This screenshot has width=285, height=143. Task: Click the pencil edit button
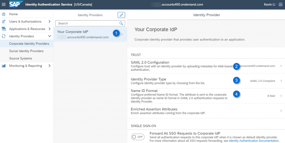(x=121, y=15)
